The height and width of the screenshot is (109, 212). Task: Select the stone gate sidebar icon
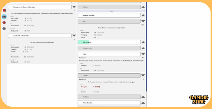(4, 17)
